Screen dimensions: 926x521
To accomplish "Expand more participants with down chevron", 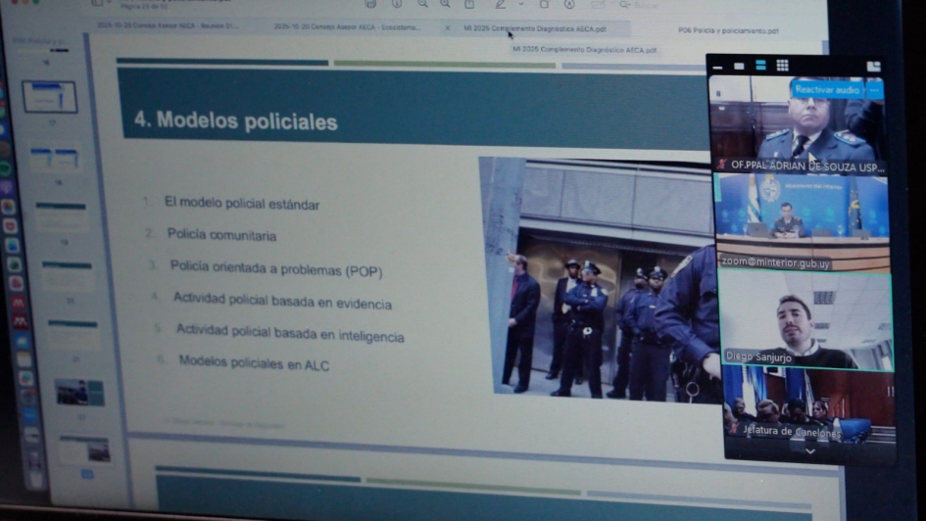I will tap(810, 451).
